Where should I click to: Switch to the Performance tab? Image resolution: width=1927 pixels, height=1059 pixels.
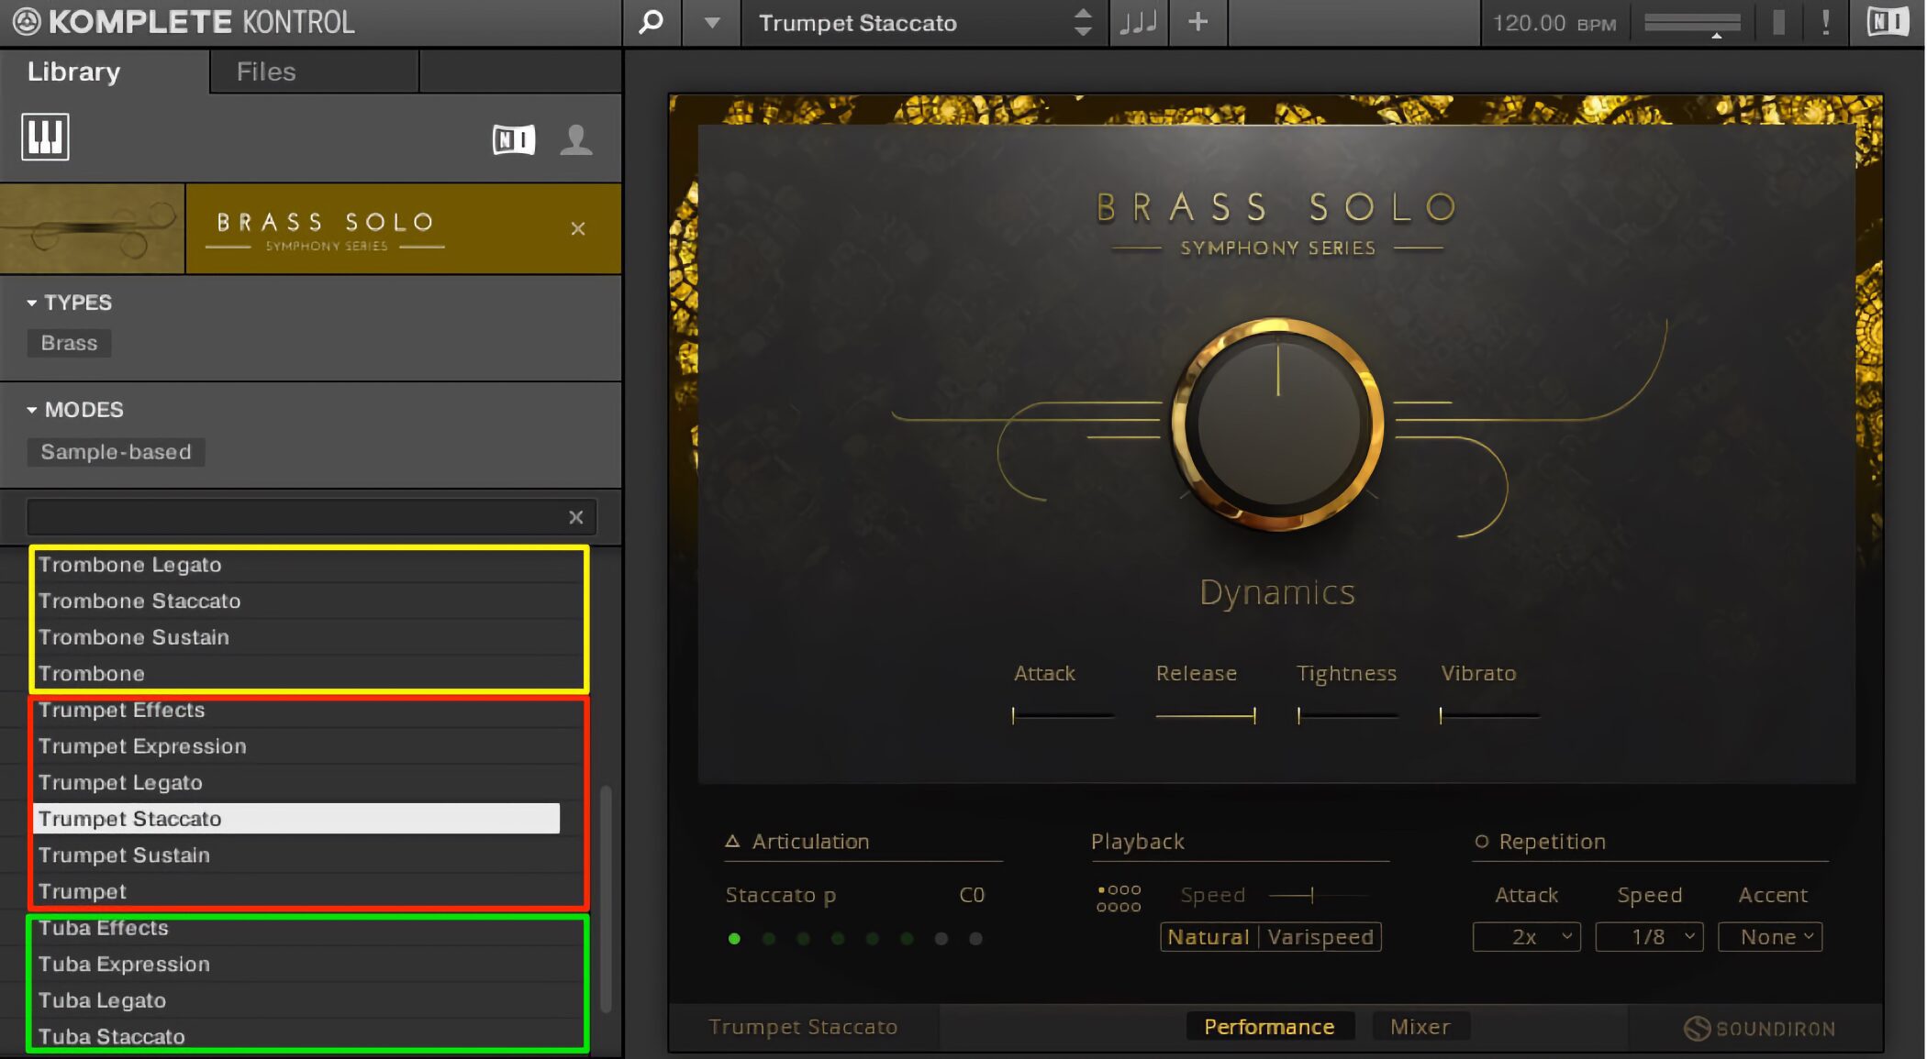pos(1269,1027)
